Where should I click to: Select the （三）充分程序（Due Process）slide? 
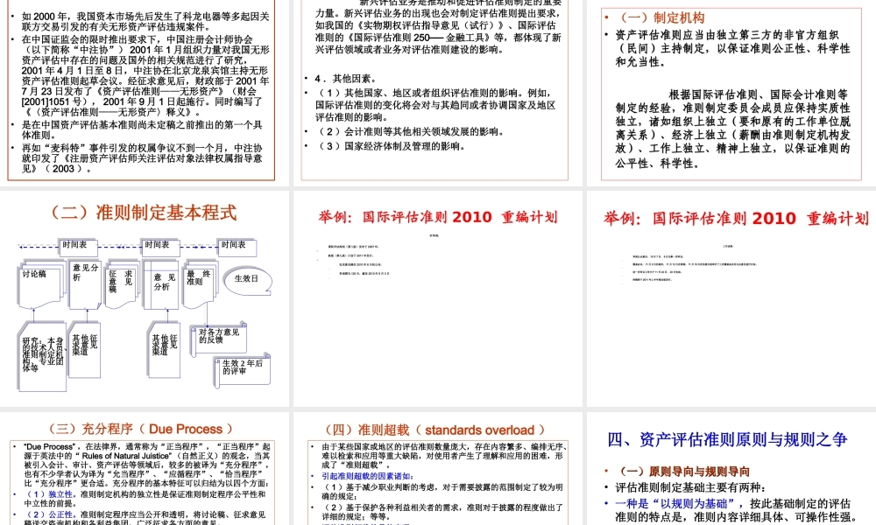point(140,429)
